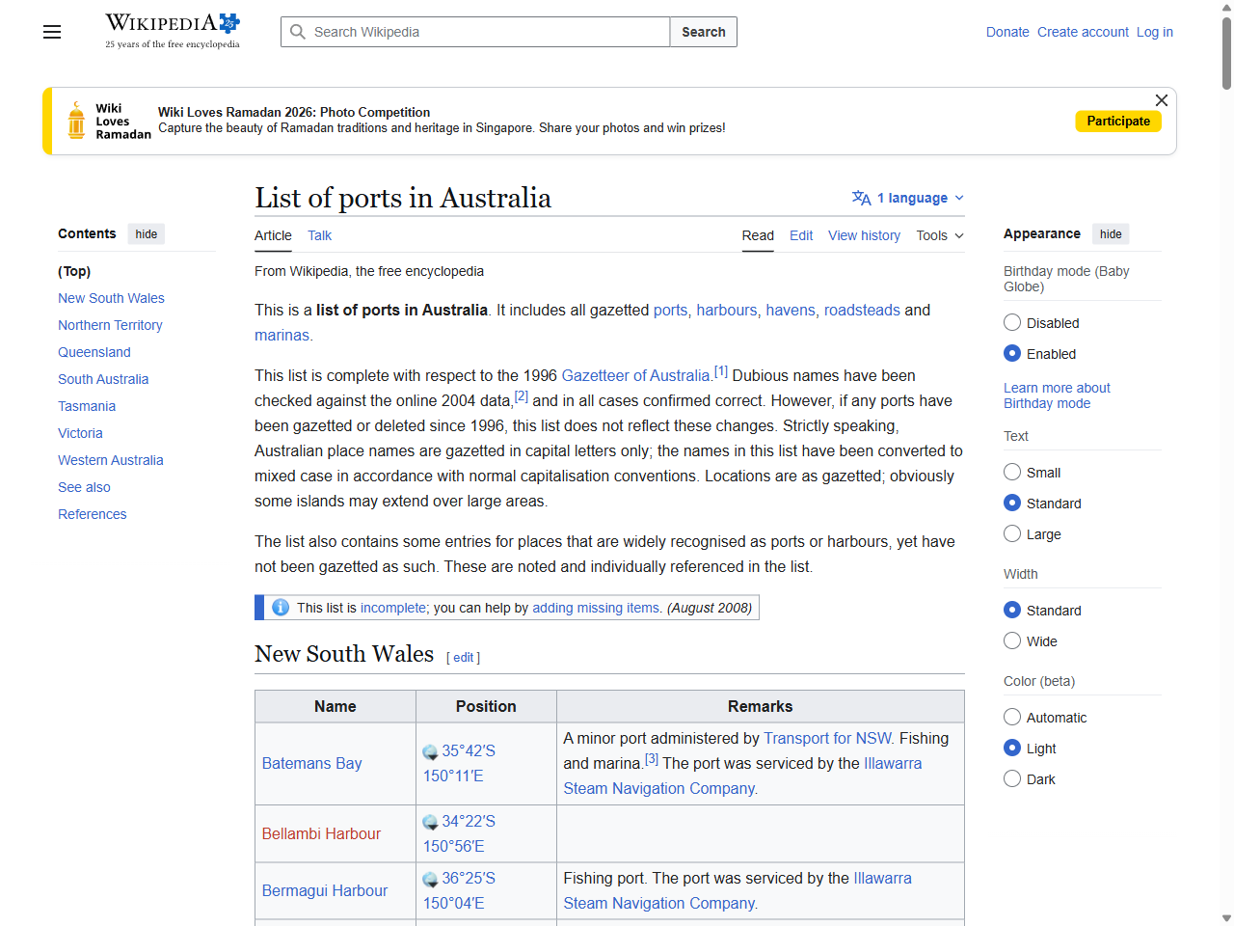Open the Batemans Bay article link

tap(311, 763)
